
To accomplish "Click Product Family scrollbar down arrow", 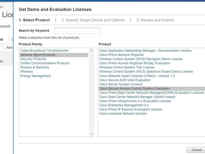I will click(92, 134).
